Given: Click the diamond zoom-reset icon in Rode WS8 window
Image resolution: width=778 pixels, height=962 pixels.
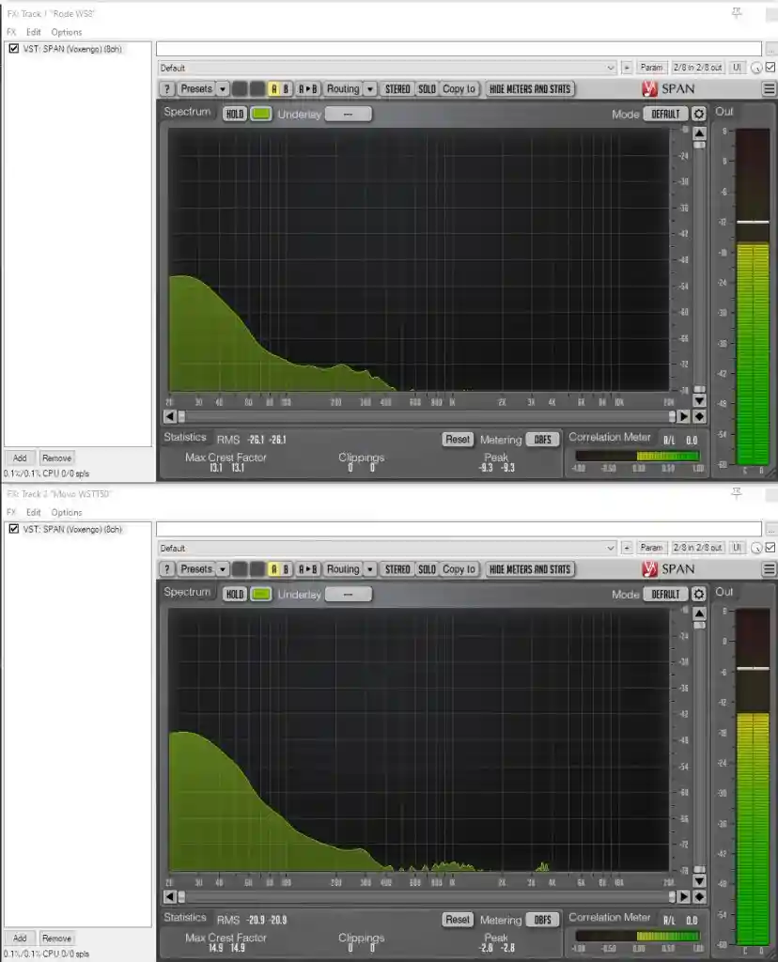Looking at the screenshot, I should (699, 416).
